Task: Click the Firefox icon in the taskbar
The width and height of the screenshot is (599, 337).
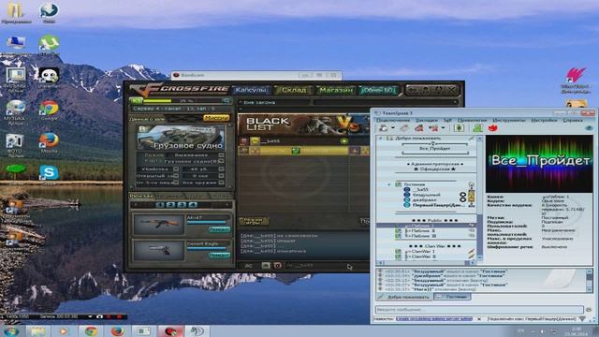Action: point(117,330)
